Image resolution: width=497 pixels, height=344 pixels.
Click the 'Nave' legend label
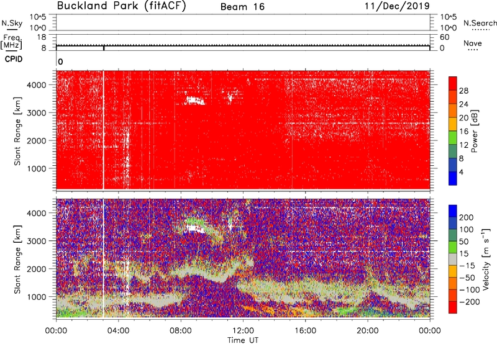click(x=473, y=43)
